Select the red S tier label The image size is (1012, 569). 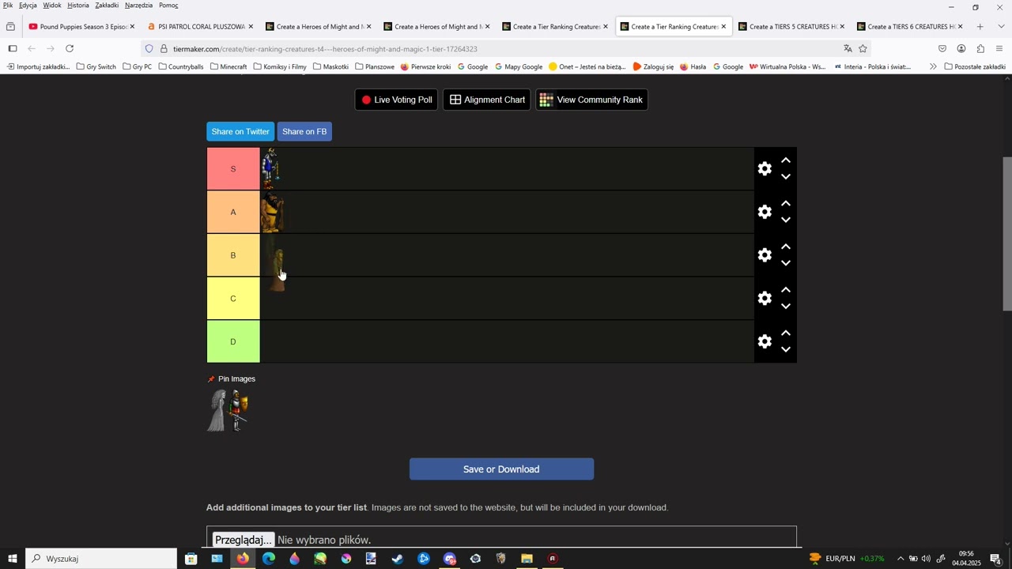(233, 169)
